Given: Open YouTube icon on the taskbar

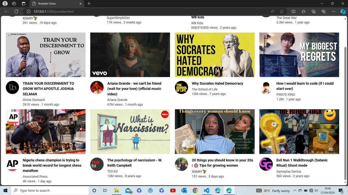Looking at the screenshot, I should [x=173, y=191].
